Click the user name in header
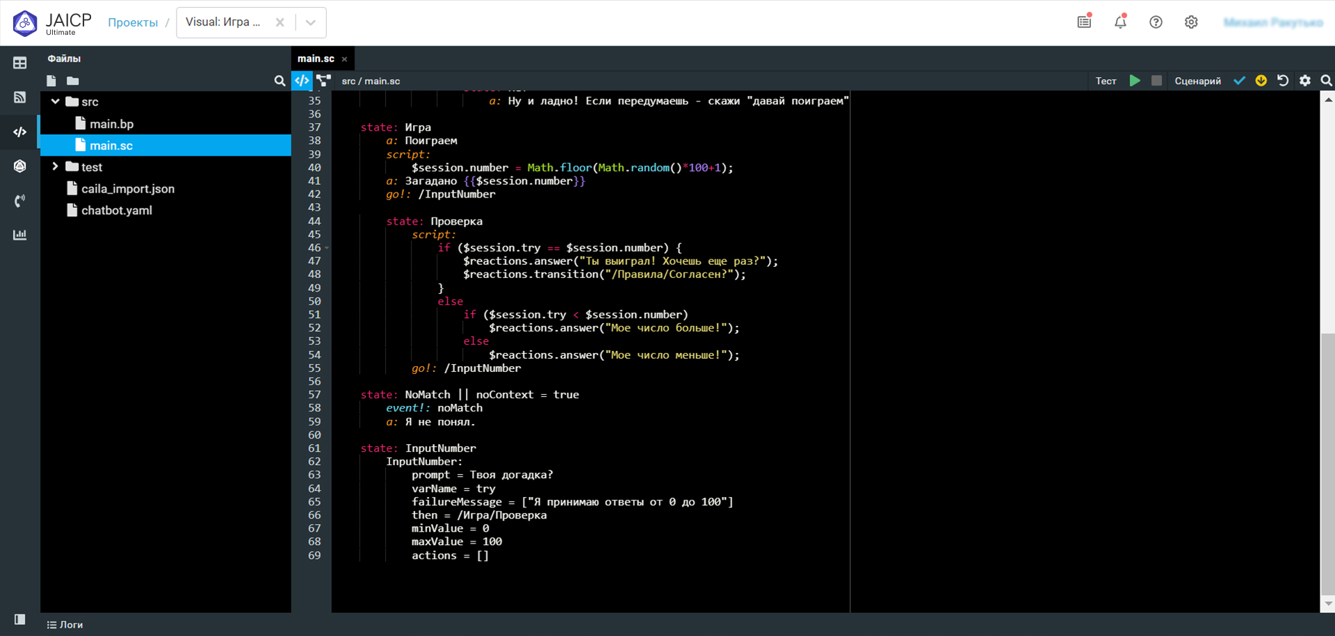This screenshot has width=1335, height=636. 1273,22
